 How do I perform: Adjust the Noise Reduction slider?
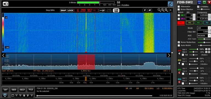point(204,42)
